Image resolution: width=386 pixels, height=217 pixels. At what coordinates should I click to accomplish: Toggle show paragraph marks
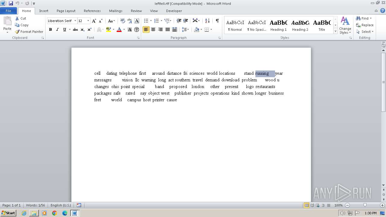pos(217,21)
